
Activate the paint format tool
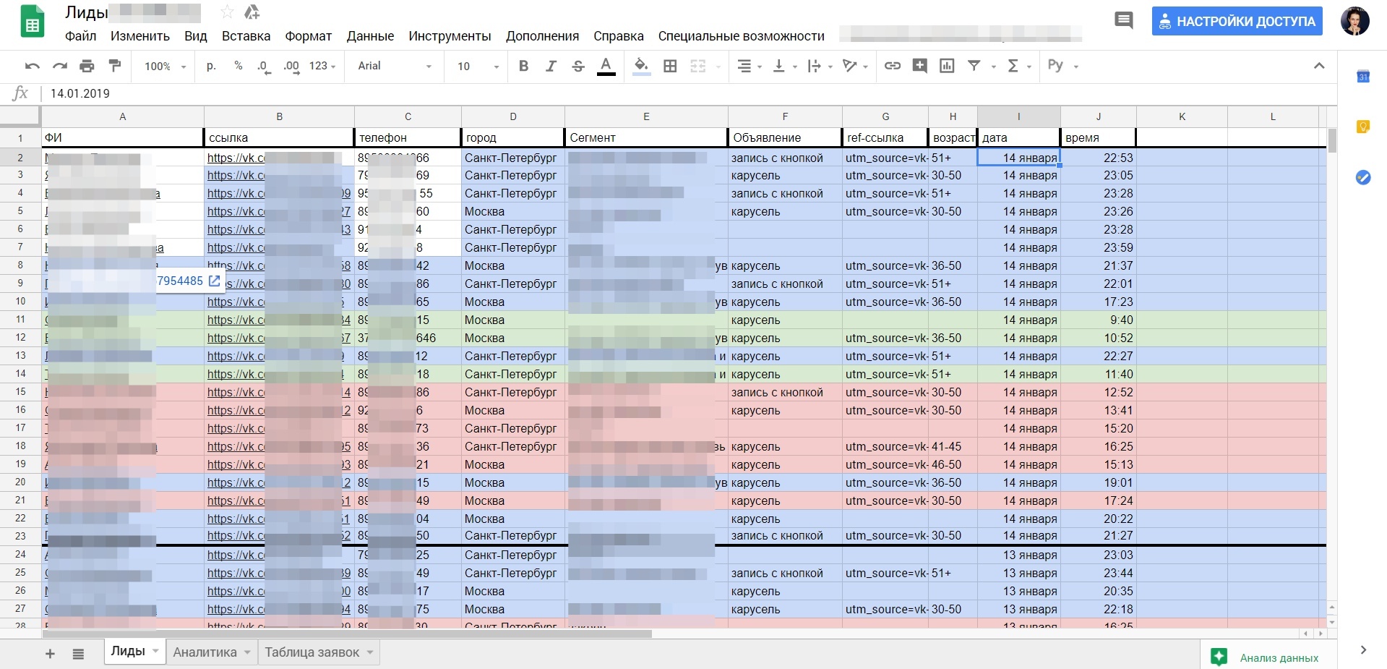tap(114, 66)
